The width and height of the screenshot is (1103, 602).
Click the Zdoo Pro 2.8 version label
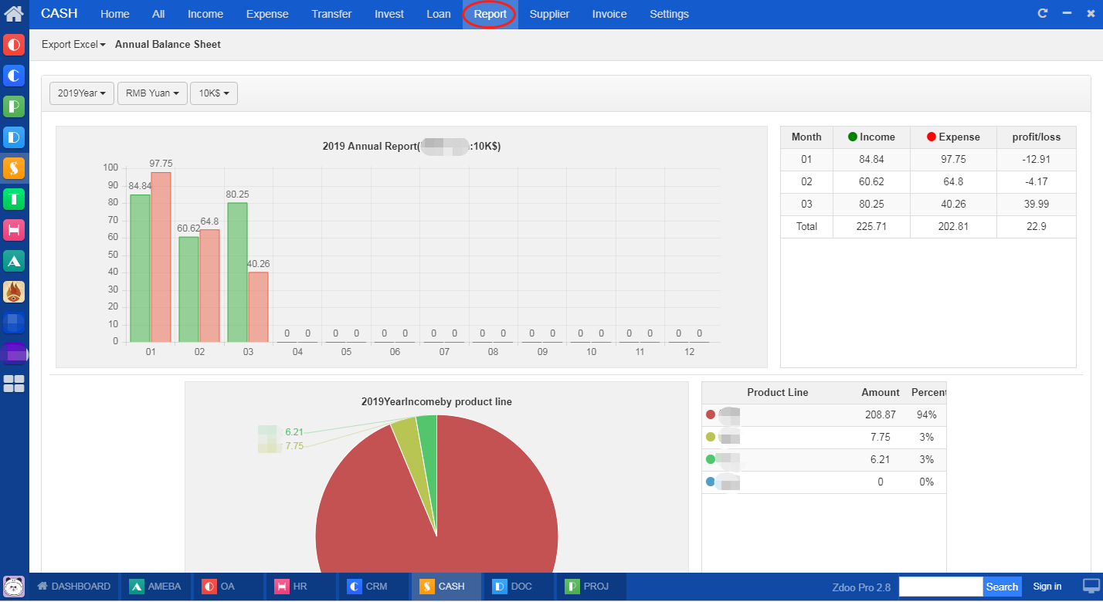[861, 587]
